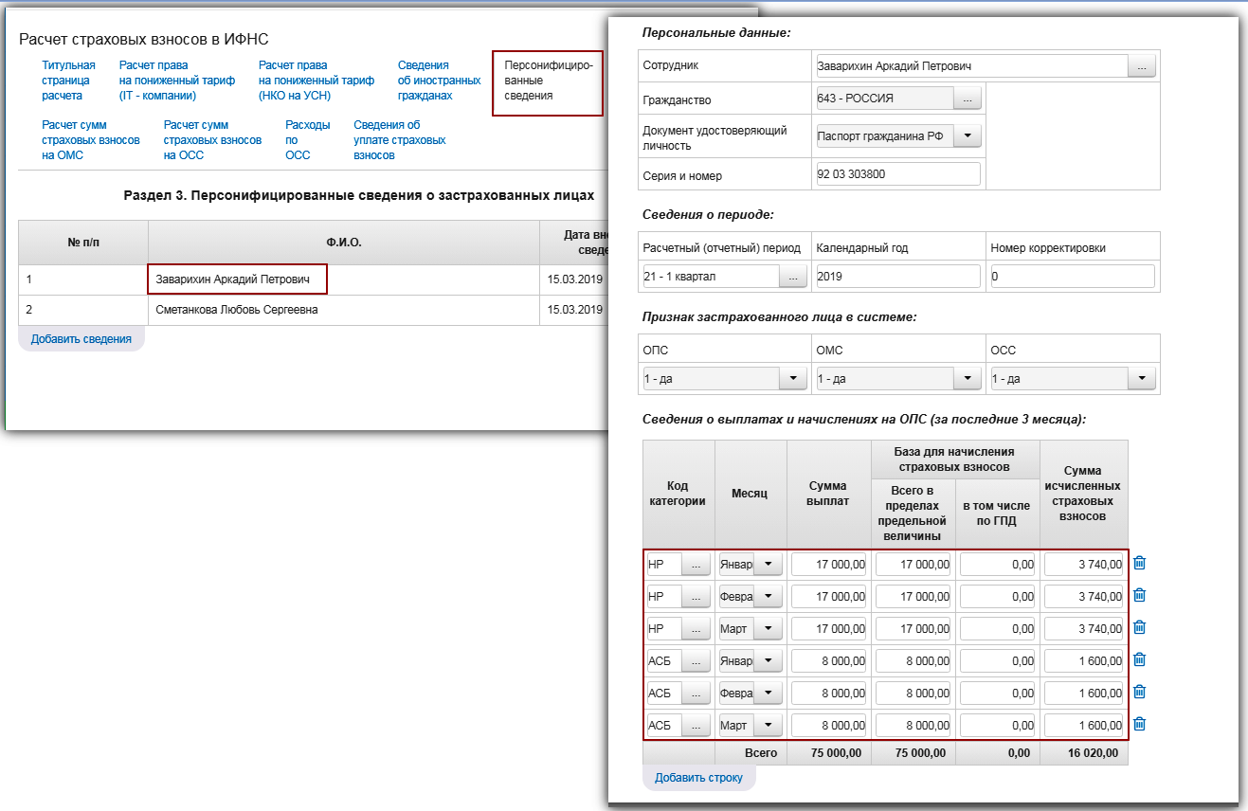
Task: Open month dropdown in НР Март row
Action: 768,629
